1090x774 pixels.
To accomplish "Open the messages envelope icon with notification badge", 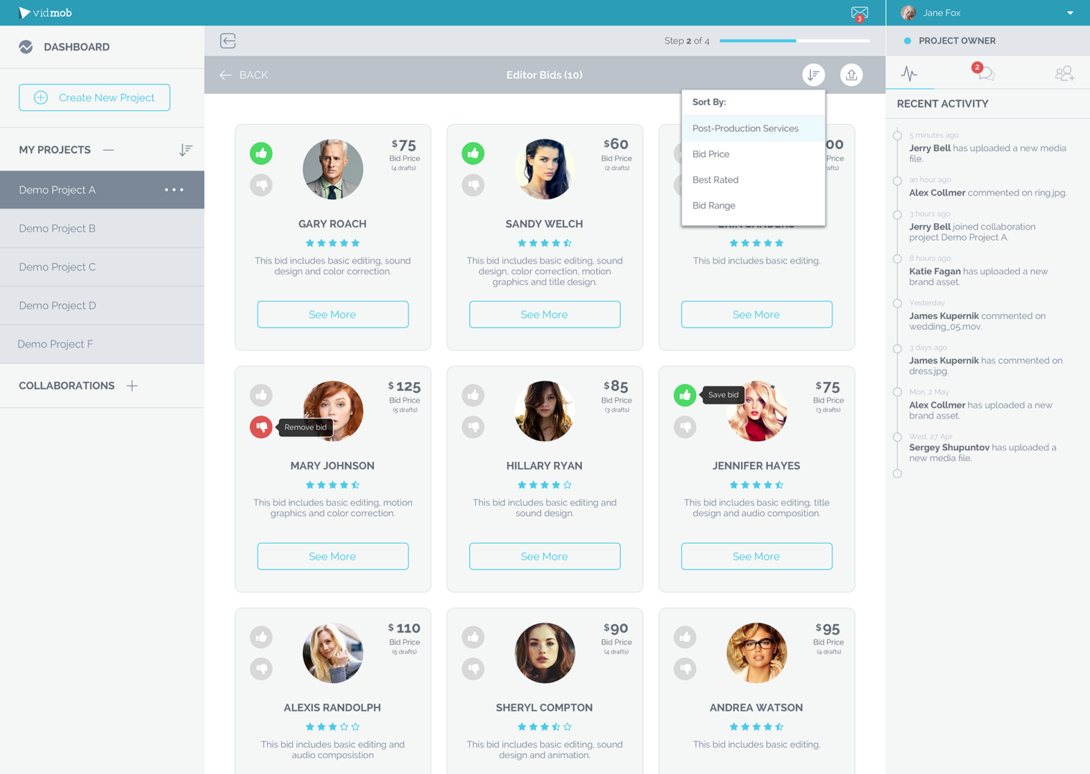I will pyautogui.click(x=859, y=12).
